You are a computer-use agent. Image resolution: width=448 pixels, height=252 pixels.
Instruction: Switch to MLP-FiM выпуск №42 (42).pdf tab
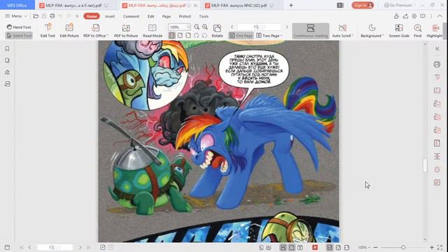[239, 5]
